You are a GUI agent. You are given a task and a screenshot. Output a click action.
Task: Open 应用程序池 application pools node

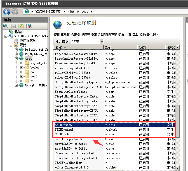[x=28, y=41]
